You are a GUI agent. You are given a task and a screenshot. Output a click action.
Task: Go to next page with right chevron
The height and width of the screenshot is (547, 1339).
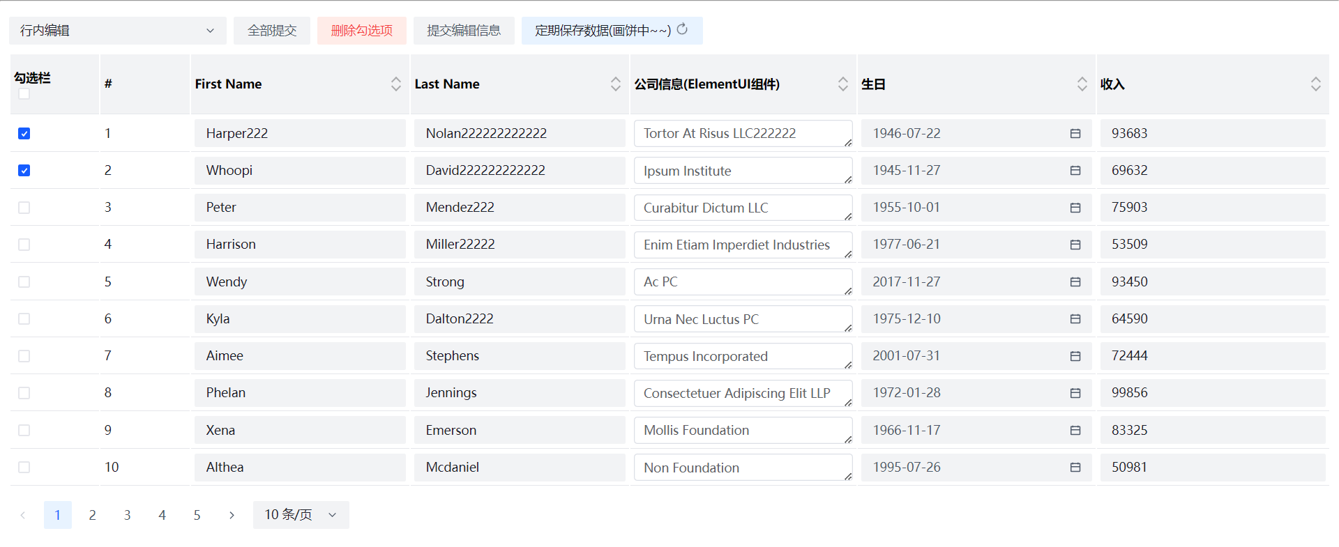[x=232, y=515]
